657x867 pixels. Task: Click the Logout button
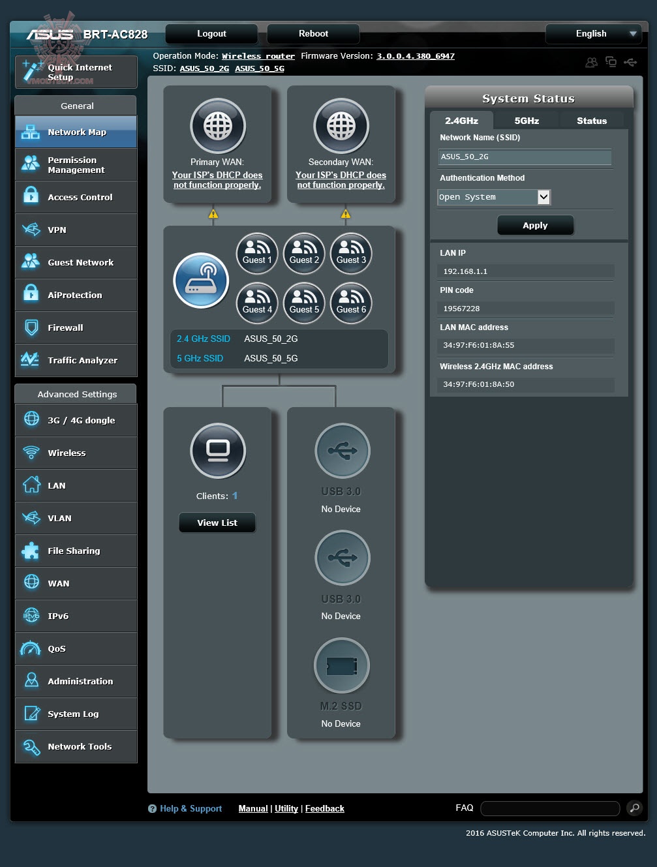coord(211,33)
